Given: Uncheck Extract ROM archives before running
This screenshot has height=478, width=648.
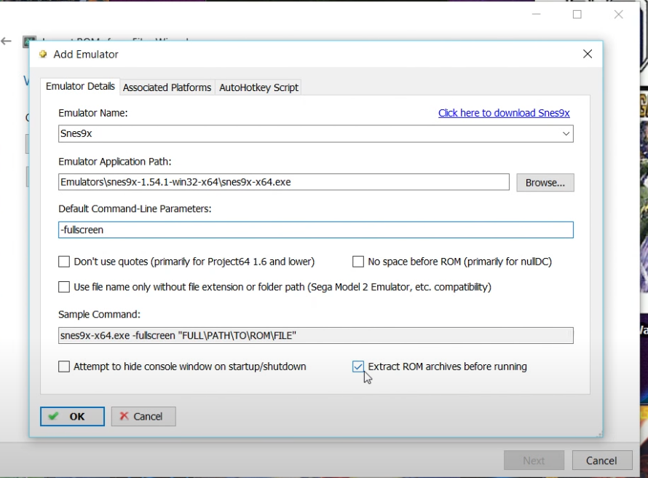Looking at the screenshot, I should [x=358, y=367].
